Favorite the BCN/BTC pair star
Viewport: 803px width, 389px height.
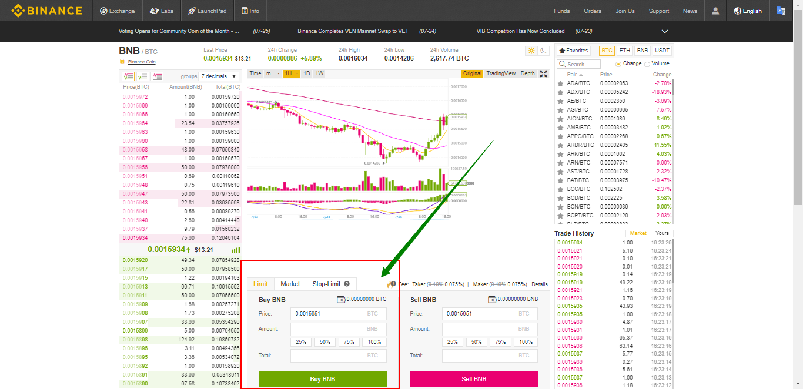click(561, 207)
